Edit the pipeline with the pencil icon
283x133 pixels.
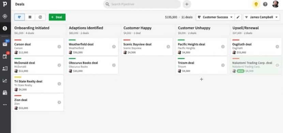tap(238, 17)
